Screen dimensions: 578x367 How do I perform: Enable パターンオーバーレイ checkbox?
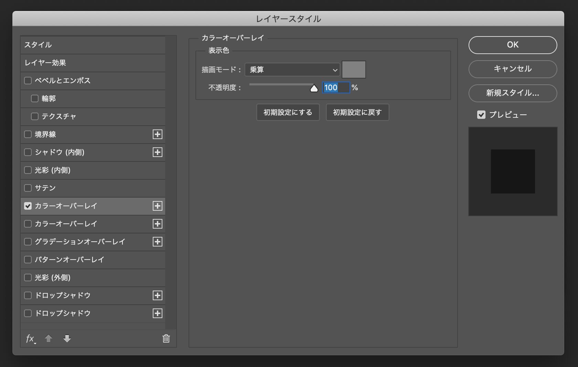[28, 260]
